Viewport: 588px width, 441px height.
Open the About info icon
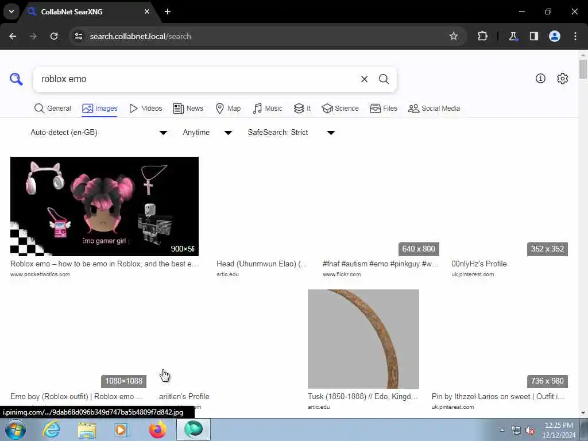[540, 78]
